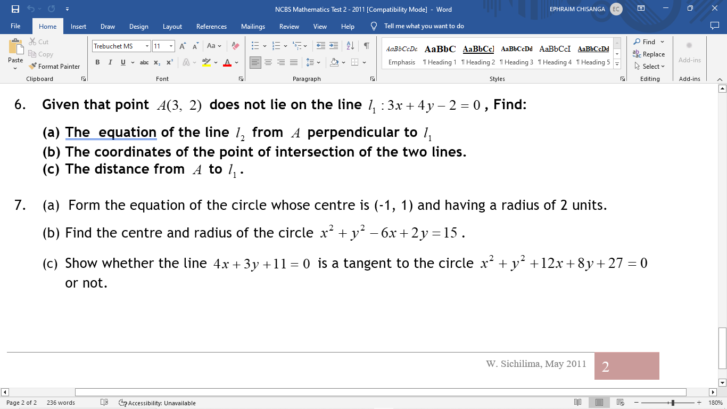727x409 pixels.
Task: Sort paragraph text A to Z
Action: click(350, 46)
